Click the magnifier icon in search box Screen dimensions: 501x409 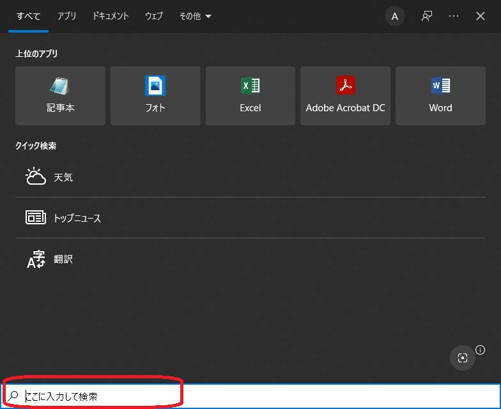coord(13,396)
